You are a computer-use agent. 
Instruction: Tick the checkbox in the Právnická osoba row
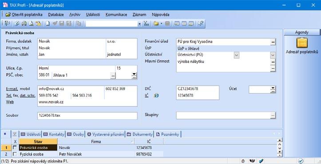tap(15, 148)
